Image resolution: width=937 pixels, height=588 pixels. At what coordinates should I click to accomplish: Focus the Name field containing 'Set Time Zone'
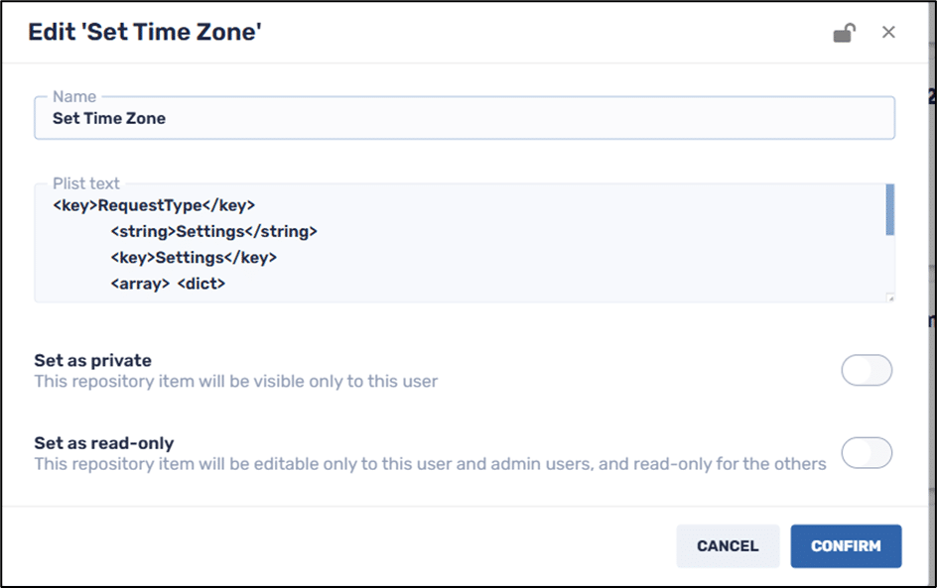click(464, 119)
